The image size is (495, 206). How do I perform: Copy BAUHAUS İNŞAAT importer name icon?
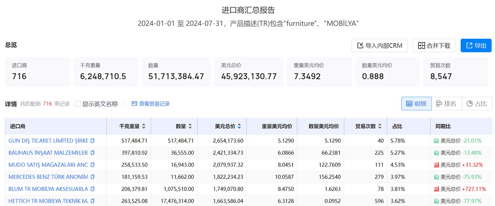[93, 153]
